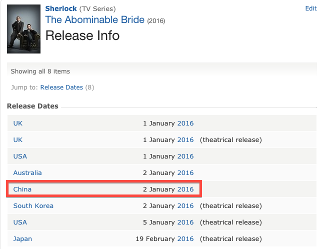This screenshot has width=322, height=249.
Task: Open the 2016 link in Japan row
Action: click(185, 239)
